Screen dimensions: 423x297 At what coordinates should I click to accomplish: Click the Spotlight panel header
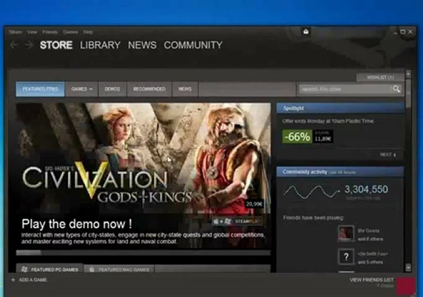point(340,108)
